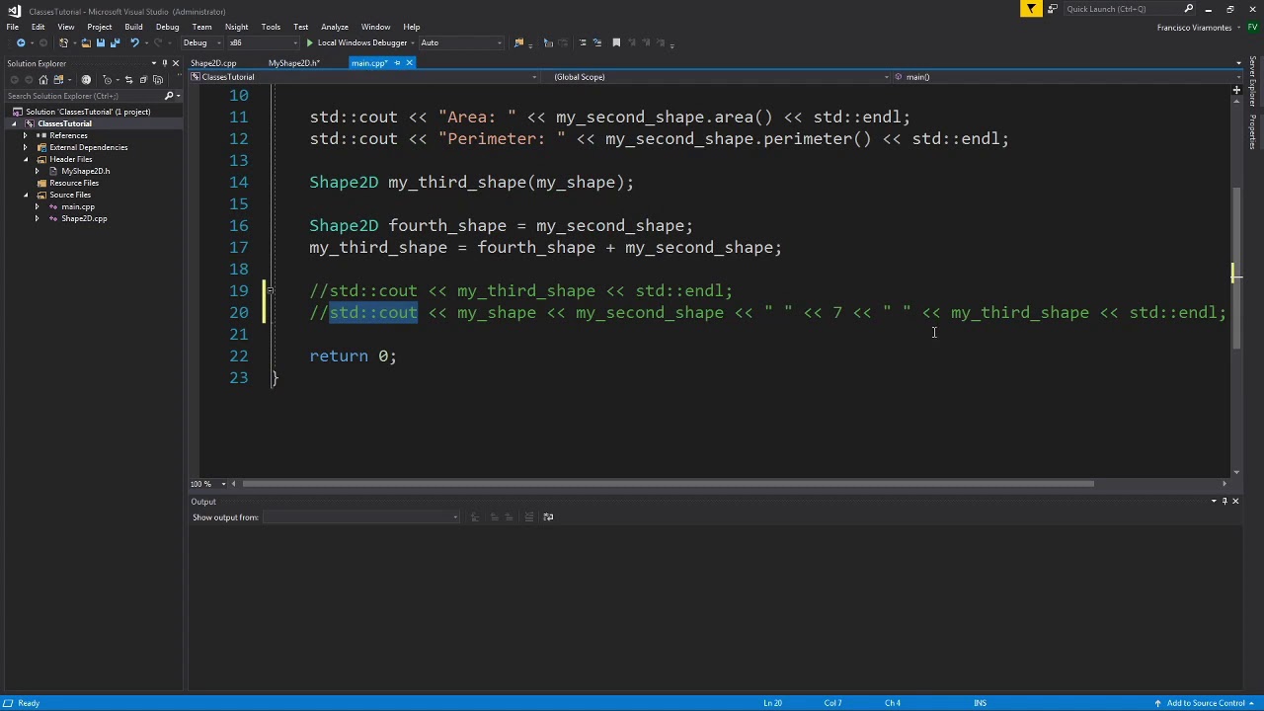Close the Output panel
The width and height of the screenshot is (1264, 711).
point(1235,502)
